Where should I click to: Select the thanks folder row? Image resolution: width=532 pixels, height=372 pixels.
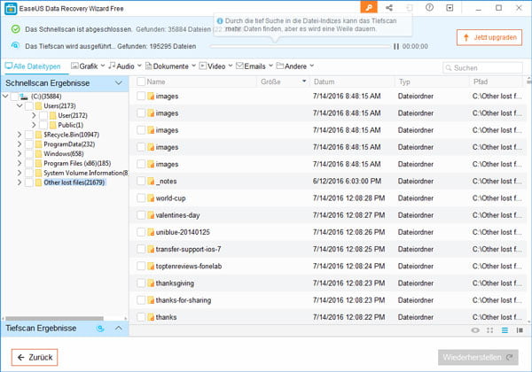pos(328,317)
